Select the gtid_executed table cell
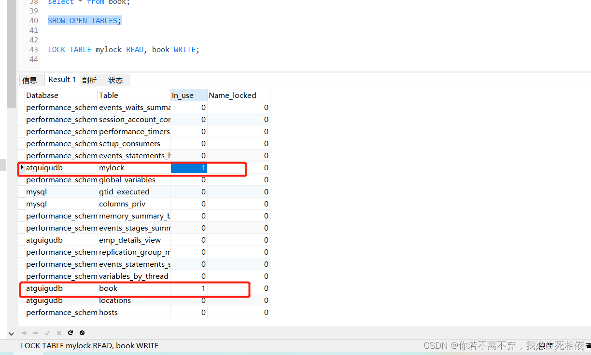This screenshot has width=591, height=355. point(134,192)
